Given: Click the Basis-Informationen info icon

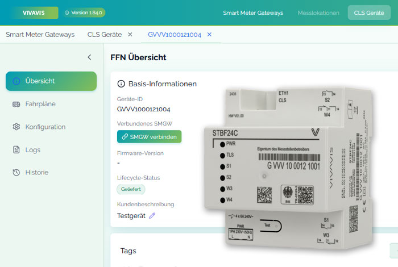Looking at the screenshot, I should click(x=121, y=84).
